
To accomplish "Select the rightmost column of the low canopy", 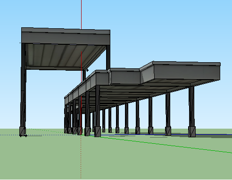I will point(191,107).
